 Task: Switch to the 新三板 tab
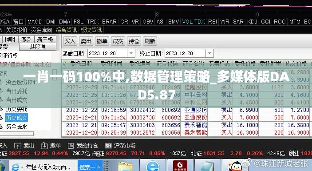click(45, 40)
